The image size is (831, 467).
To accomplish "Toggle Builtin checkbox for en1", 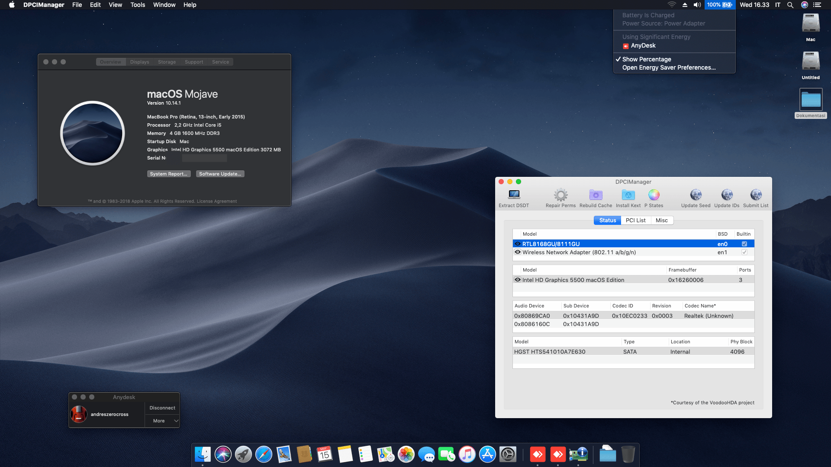I will (x=744, y=252).
